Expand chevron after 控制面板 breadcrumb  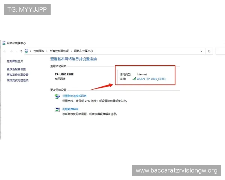(47, 51)
